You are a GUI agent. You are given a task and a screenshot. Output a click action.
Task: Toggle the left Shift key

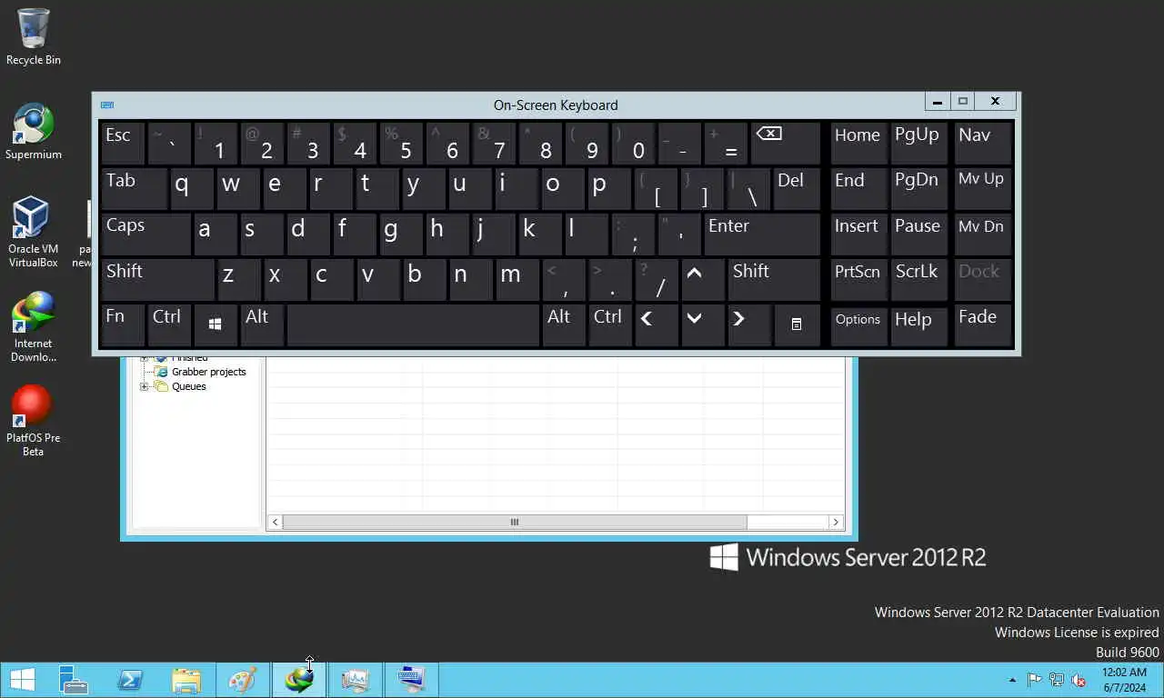157,280
